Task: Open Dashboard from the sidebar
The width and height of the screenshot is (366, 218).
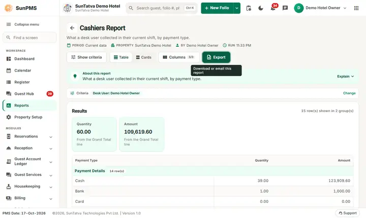Action: click(29, 59)
